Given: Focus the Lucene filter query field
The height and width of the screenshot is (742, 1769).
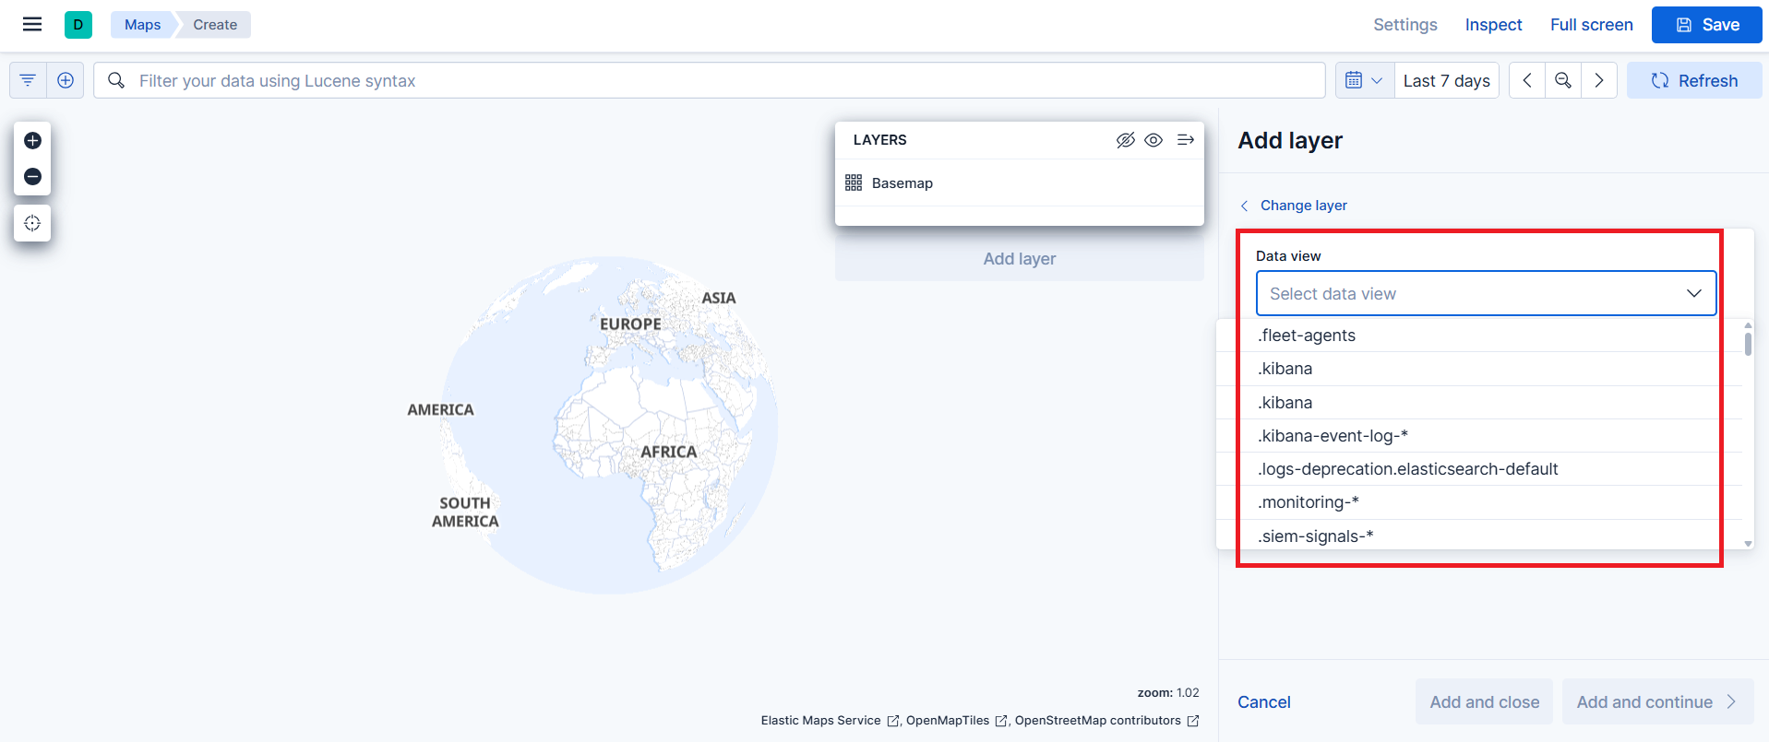Looking at the screenshot, I should [709, 80].
